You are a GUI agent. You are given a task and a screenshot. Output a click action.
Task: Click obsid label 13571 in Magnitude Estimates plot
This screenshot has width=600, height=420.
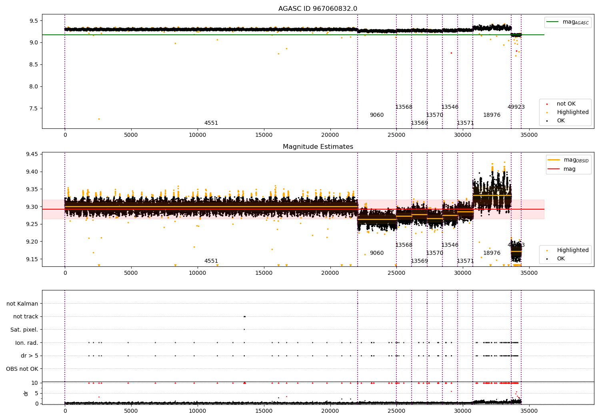pyautogui.click(x=465, y=261)
